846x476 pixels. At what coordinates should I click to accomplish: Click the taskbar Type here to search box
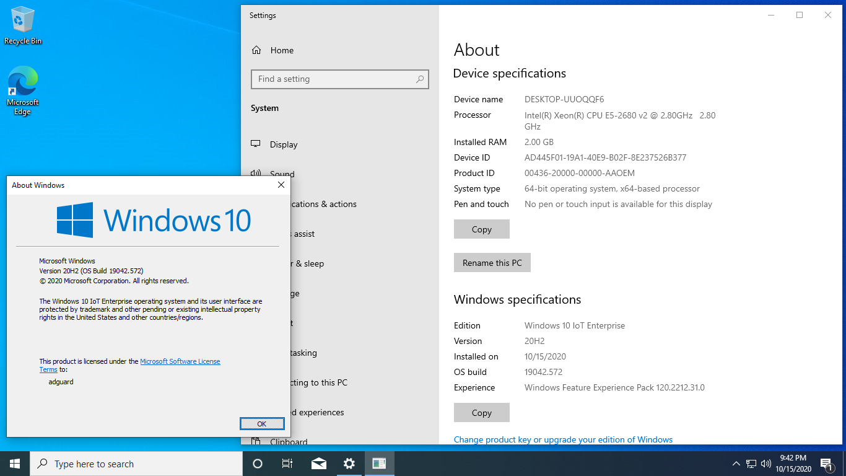136,464
